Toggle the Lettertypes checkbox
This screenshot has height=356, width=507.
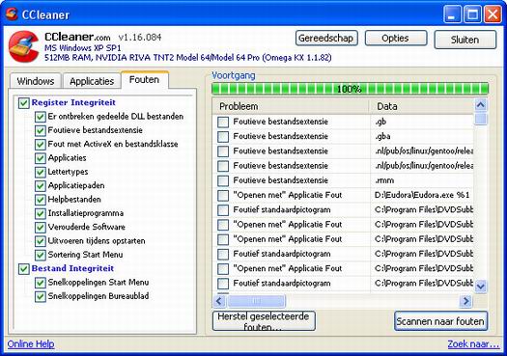[x=40, y=172]
